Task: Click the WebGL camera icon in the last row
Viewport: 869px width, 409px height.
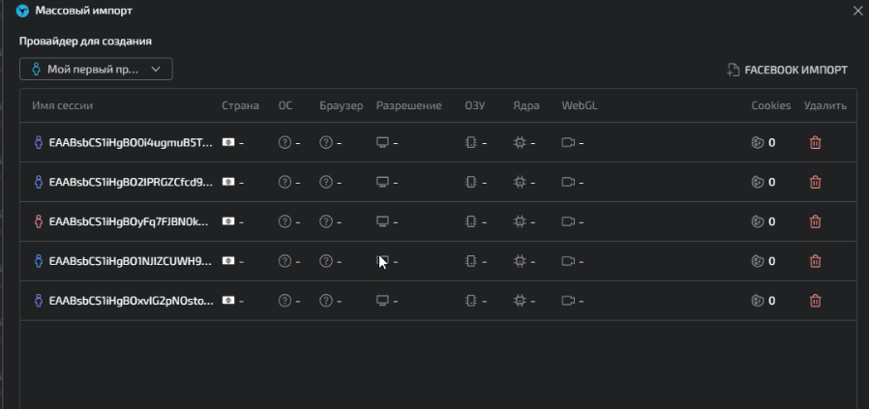Action: click(568, 301)
